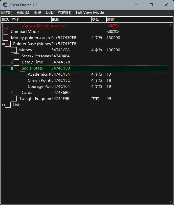
Task: Click the Cheat Engine logo icon
Action: (5, 5)
